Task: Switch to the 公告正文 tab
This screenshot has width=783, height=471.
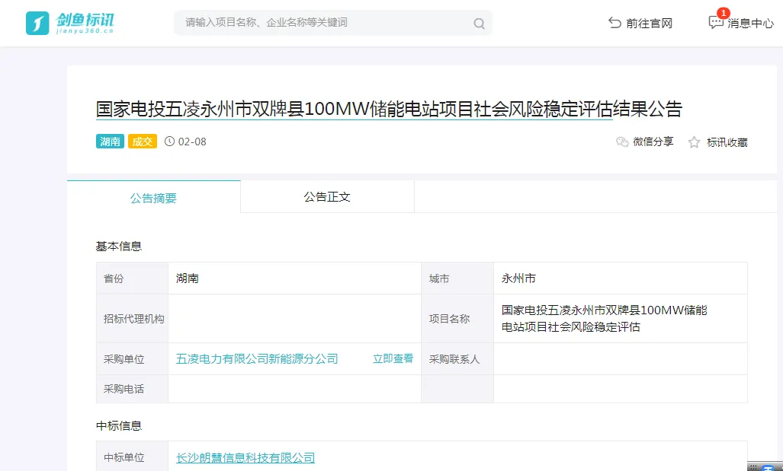Action: (326, 197)
